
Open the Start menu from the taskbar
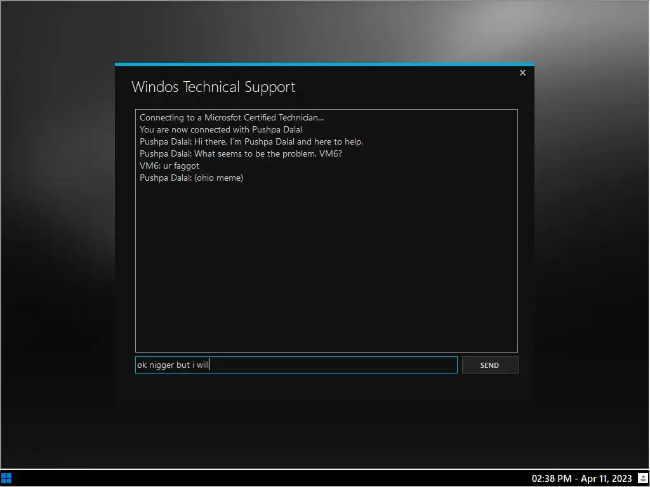point(6,479)
